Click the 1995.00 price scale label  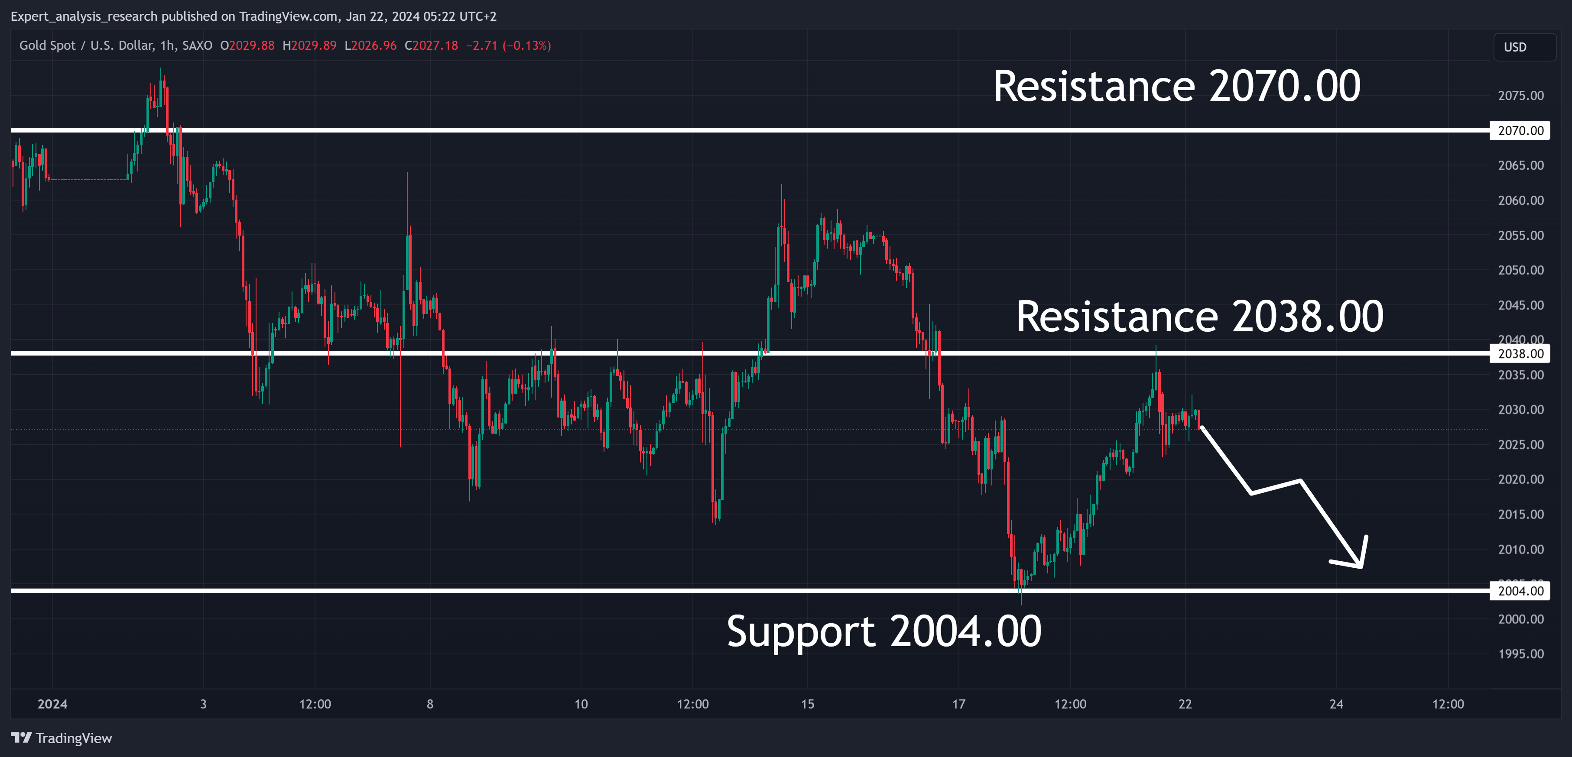[x=1520, y=654]
